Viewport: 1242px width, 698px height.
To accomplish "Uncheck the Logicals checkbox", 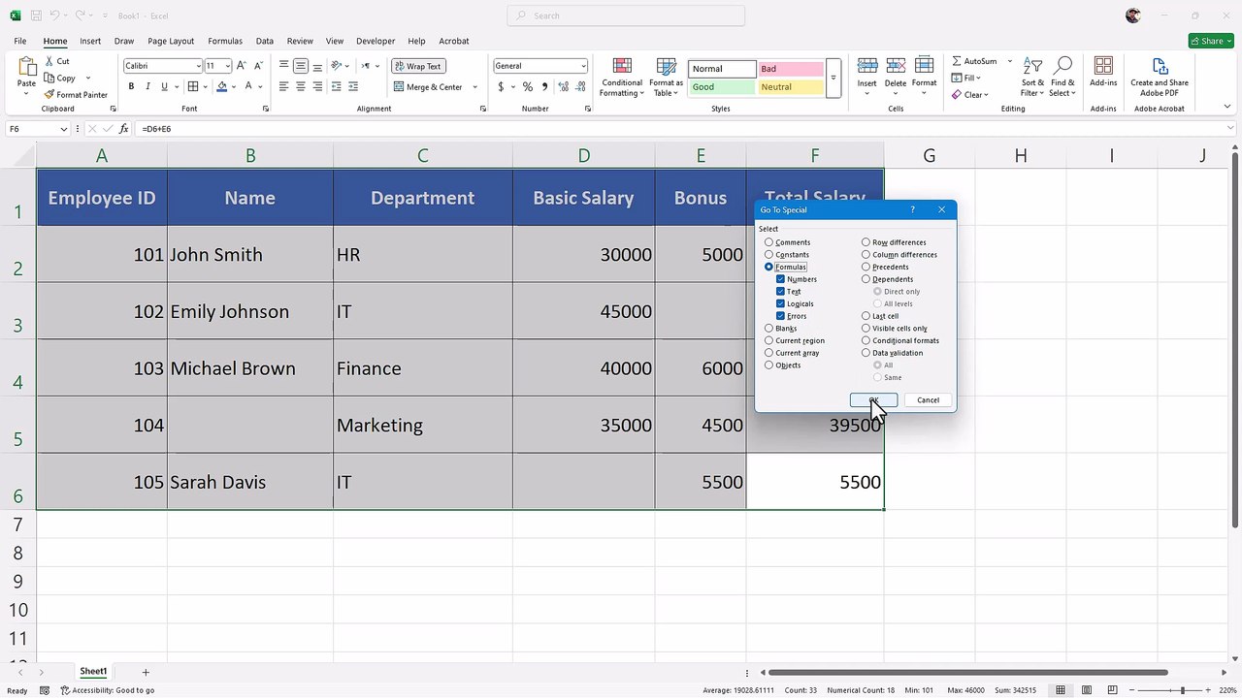I will tap(780, 303).
